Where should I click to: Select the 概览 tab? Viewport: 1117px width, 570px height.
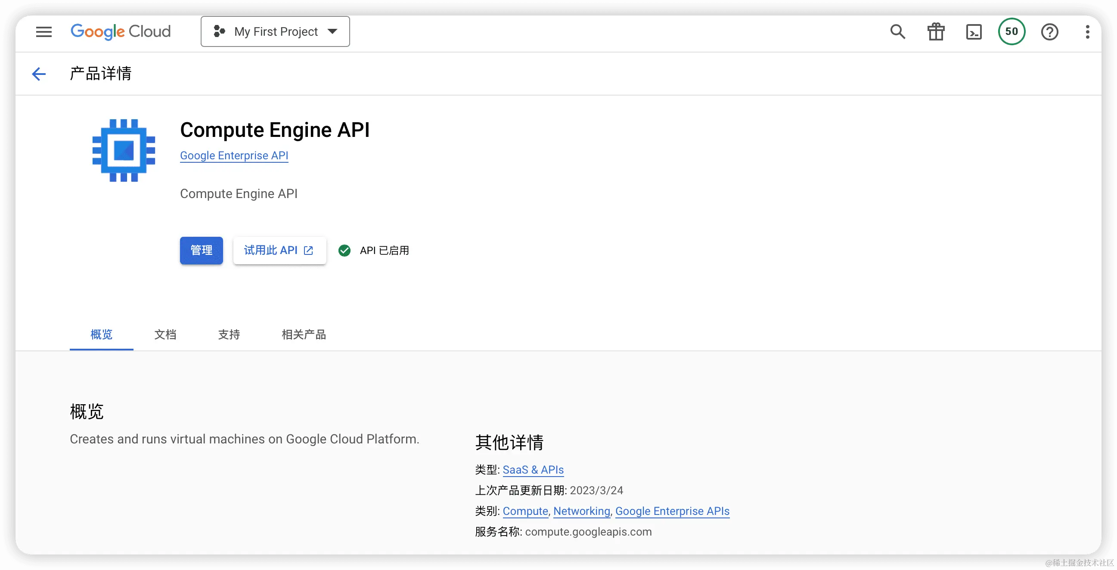click(101, 335)
